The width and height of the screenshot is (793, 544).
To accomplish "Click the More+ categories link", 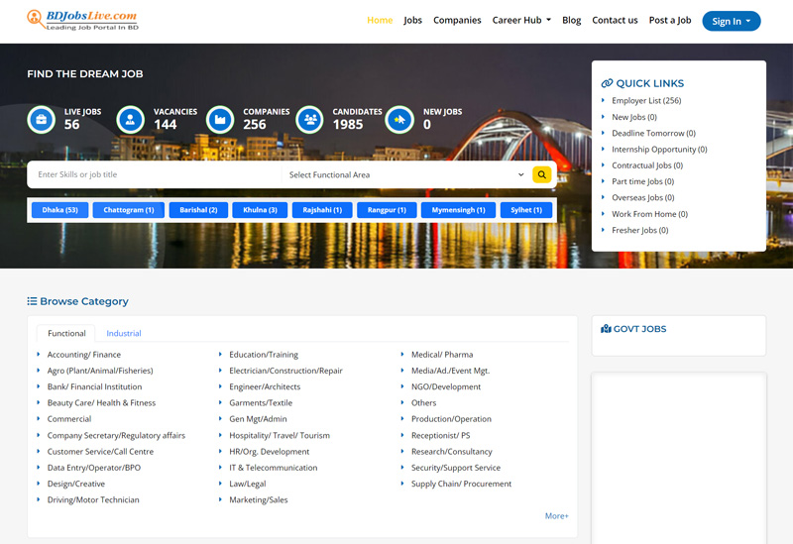I will pos(556,516).
